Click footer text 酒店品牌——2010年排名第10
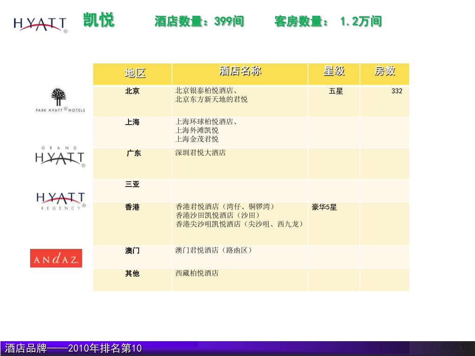The height and width of the screenshot is (356, 475). click(x=73, y=348)
